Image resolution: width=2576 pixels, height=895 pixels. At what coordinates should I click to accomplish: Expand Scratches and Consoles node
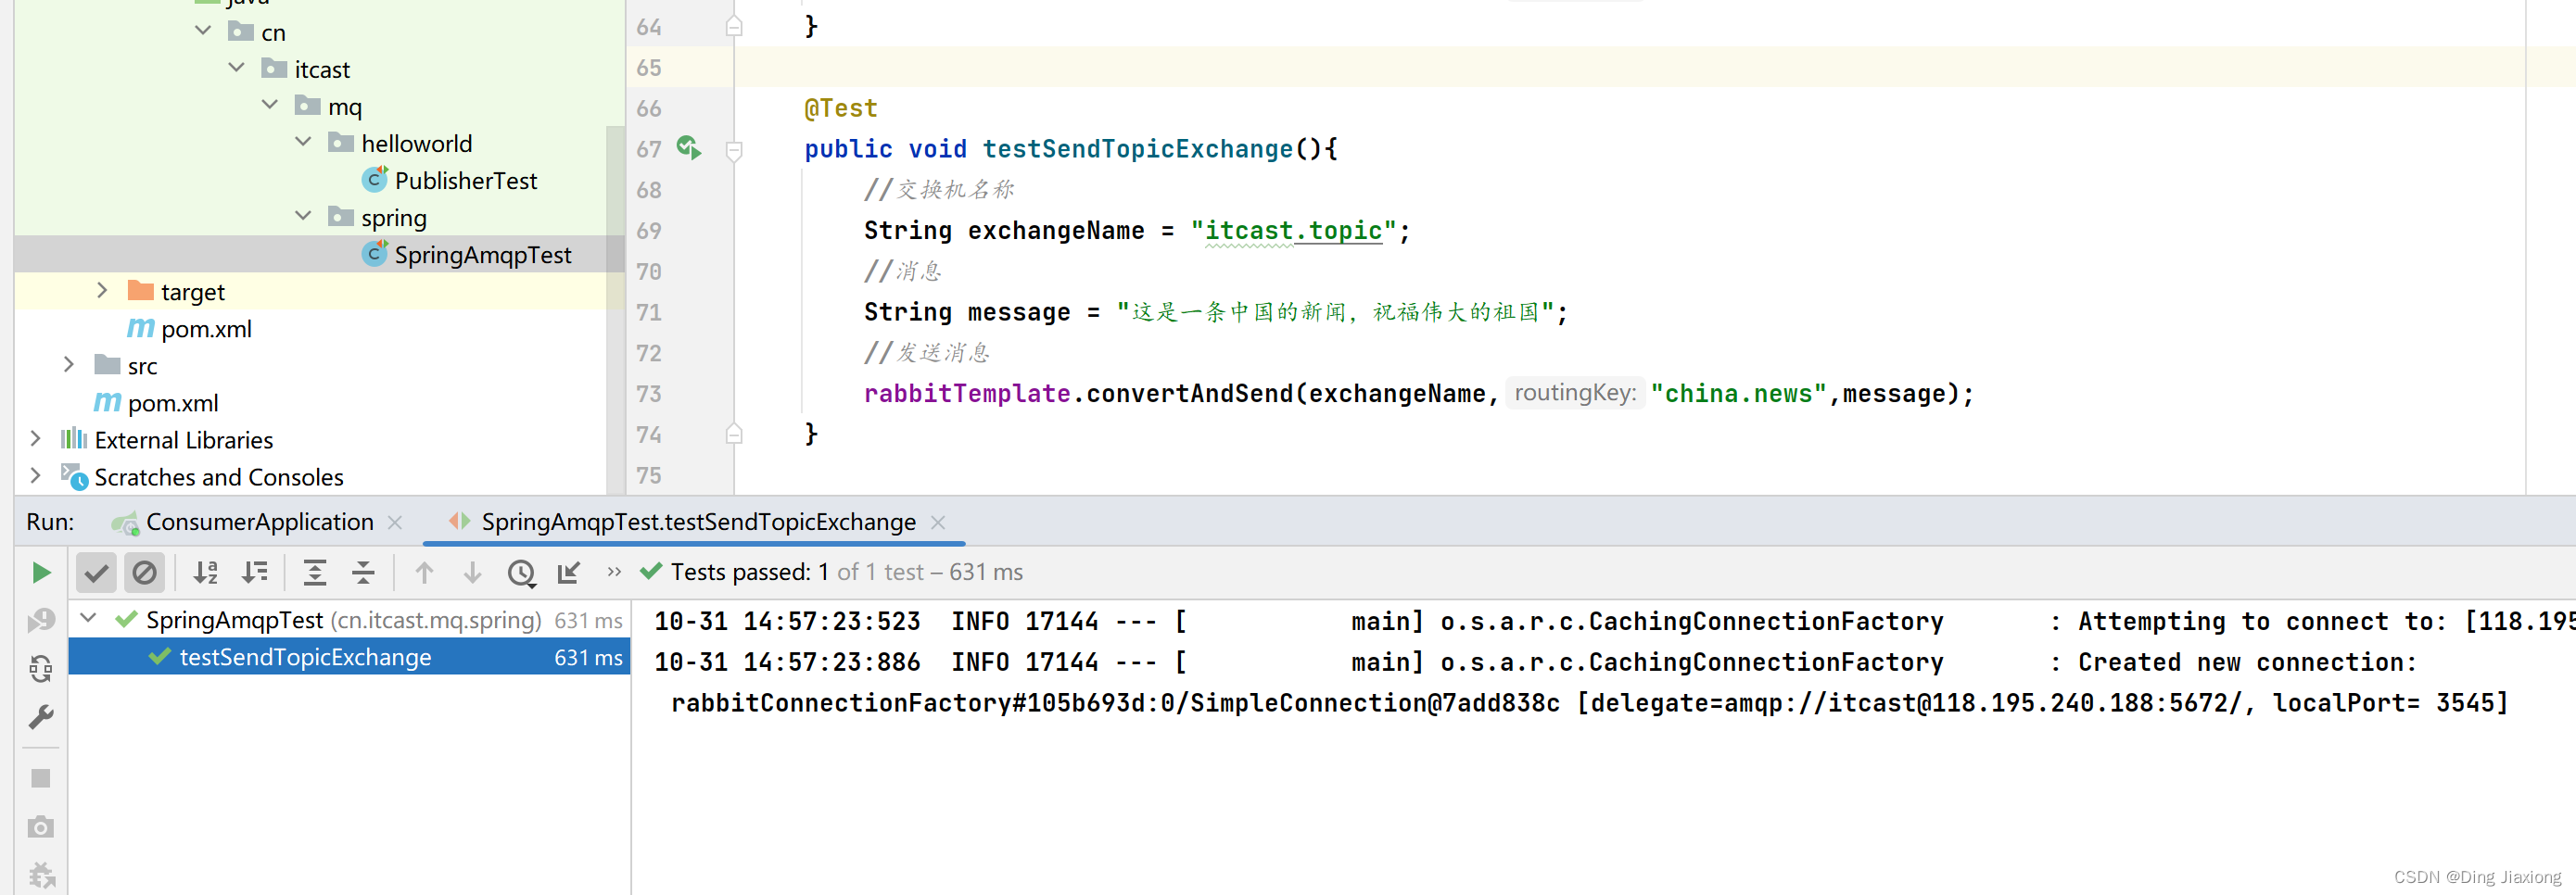(35, 475)
